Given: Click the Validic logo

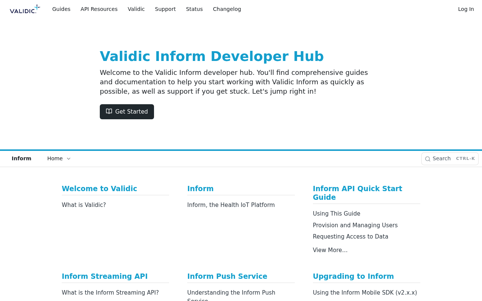Looking at the screenshot, I should (x=25, y=9).
